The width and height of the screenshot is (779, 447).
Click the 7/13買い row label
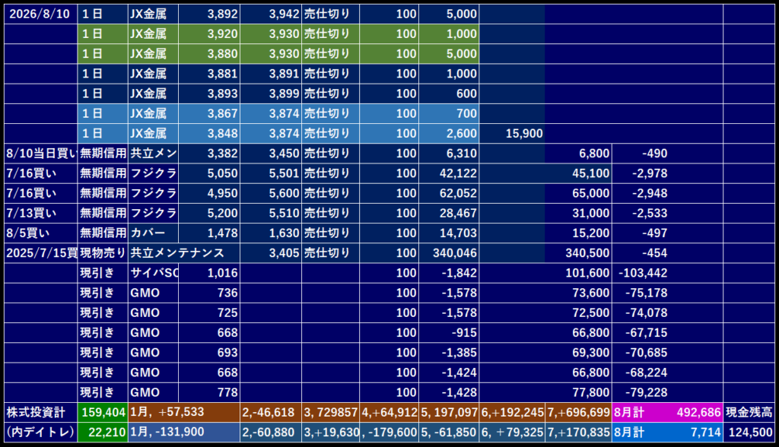point(41,213)
